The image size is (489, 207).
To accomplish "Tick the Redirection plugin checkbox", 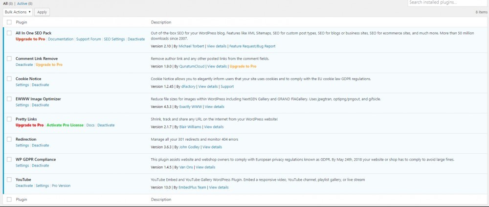I will [9, 139].
